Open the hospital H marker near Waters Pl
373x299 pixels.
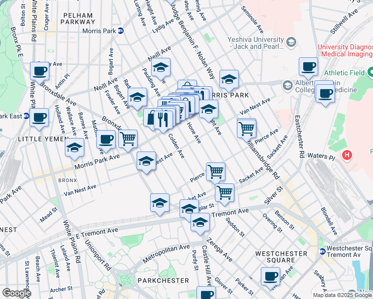(347, 156)
